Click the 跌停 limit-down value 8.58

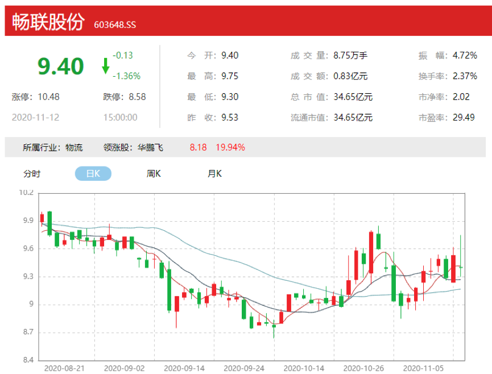[x=131, y=97]
